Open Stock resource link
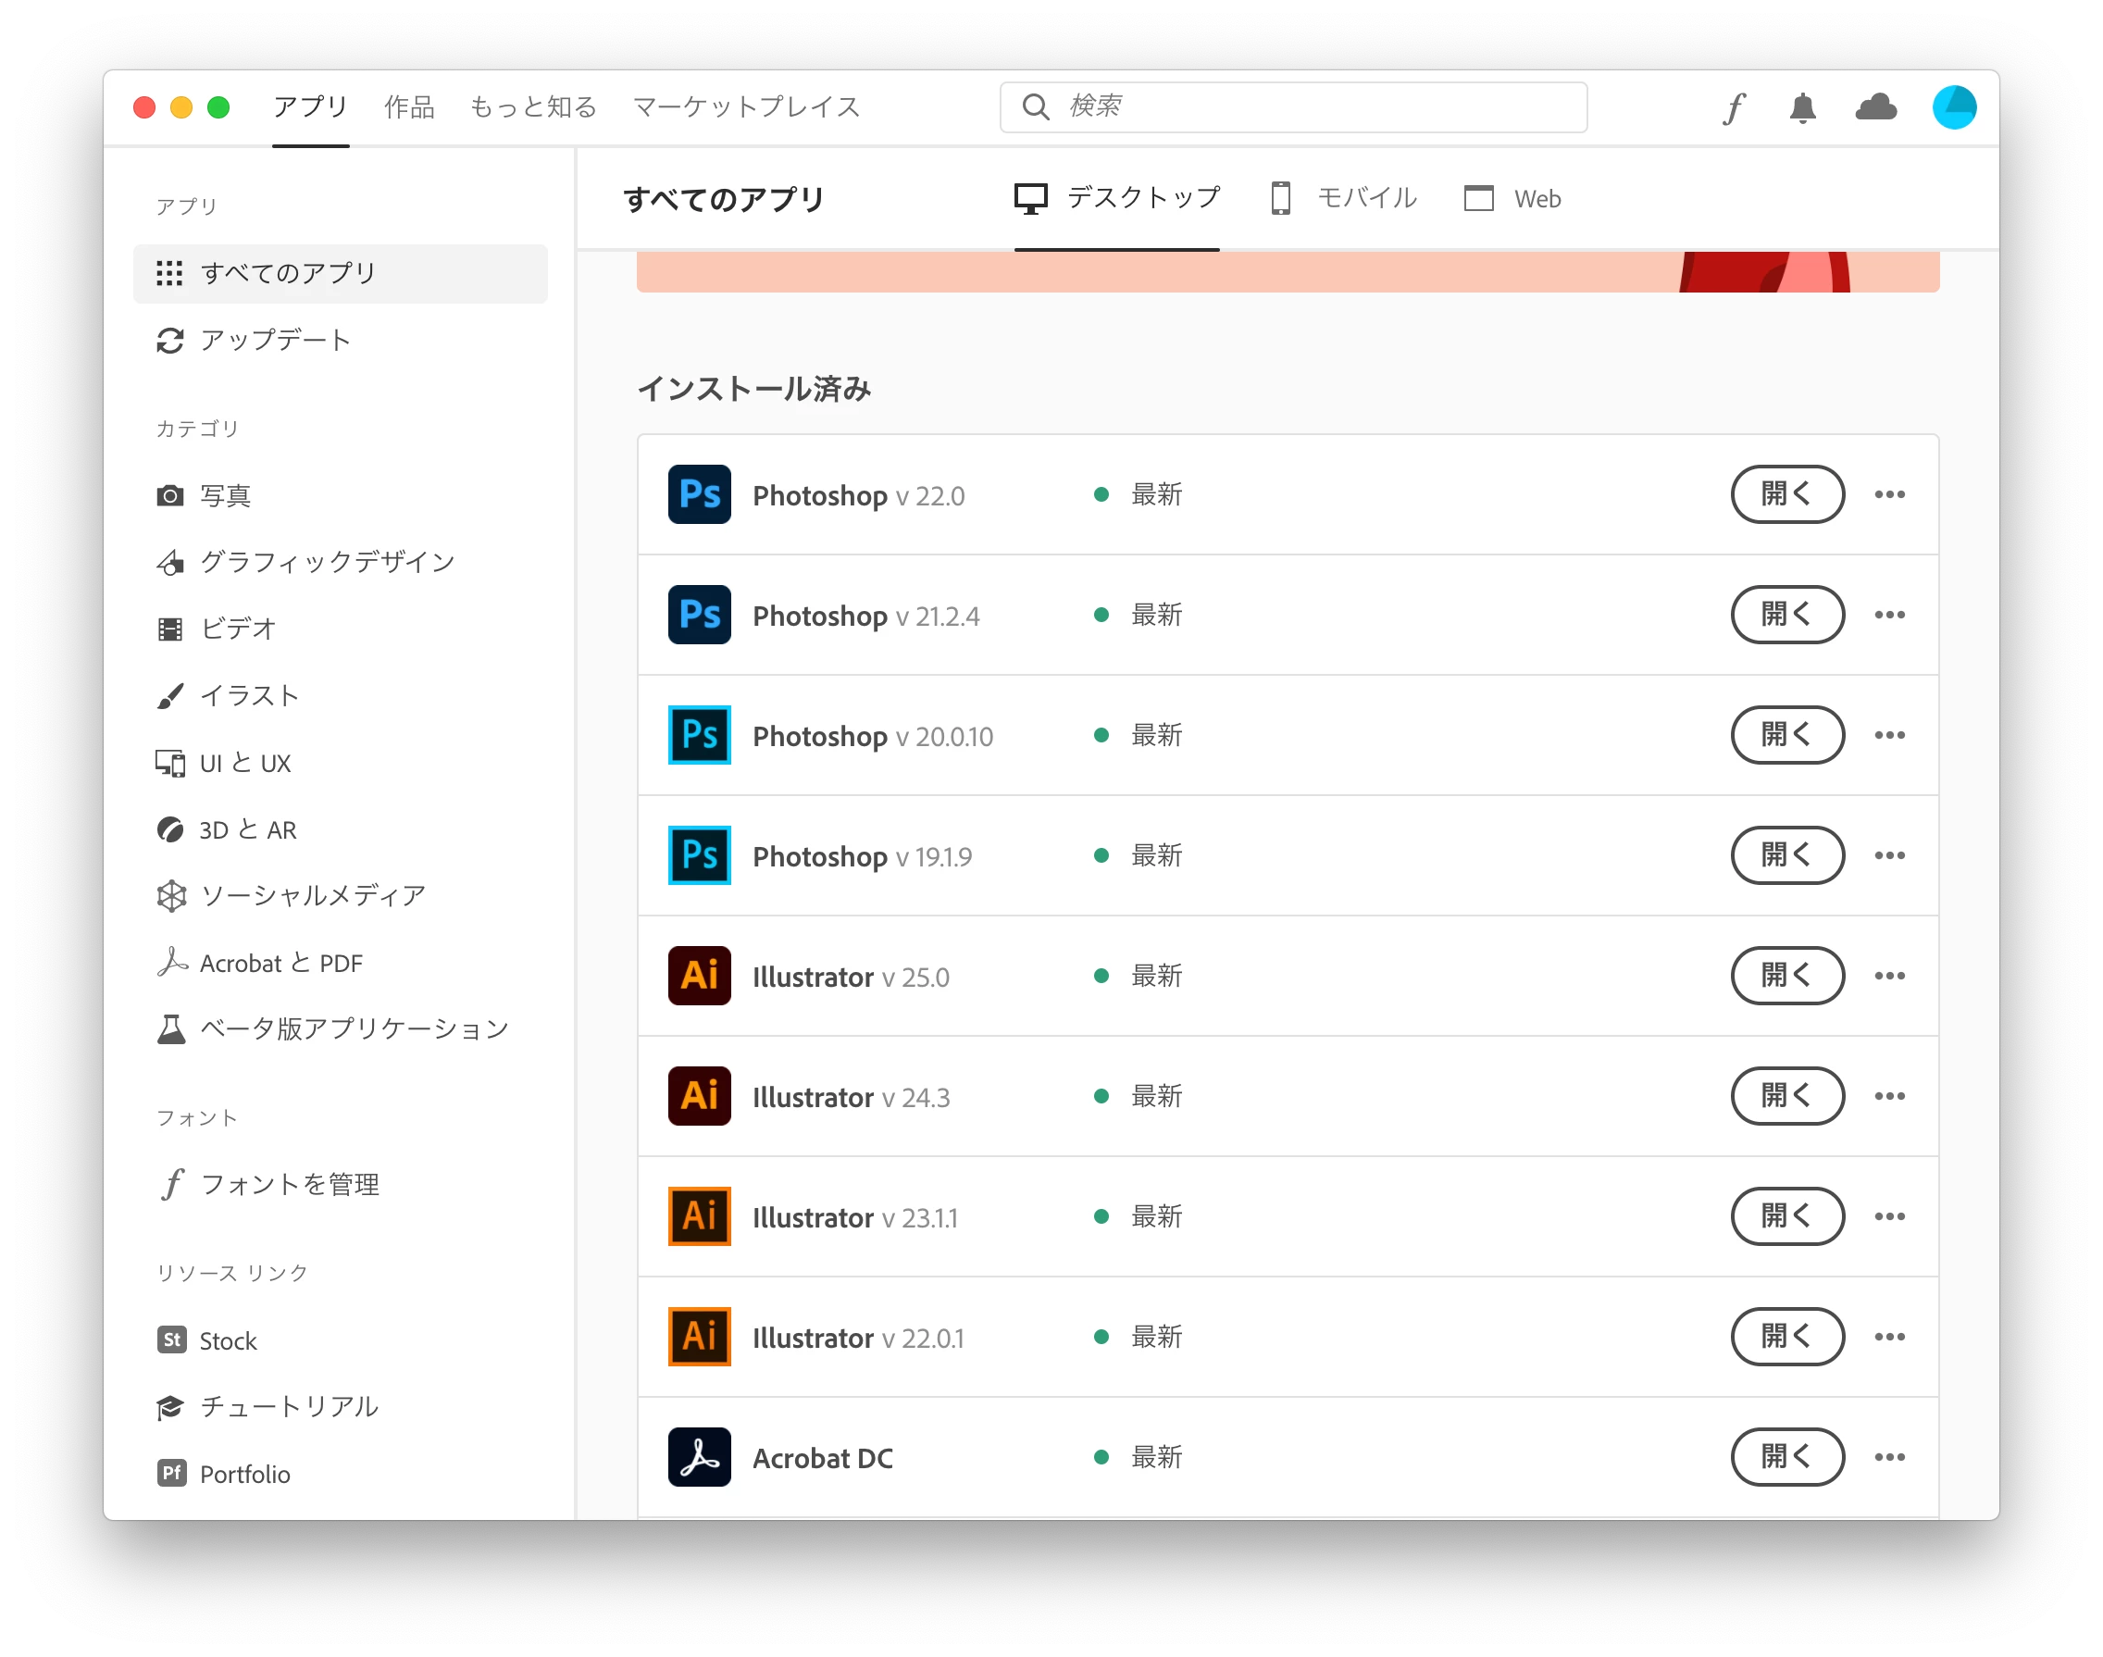 click(x=227, y=1340)
